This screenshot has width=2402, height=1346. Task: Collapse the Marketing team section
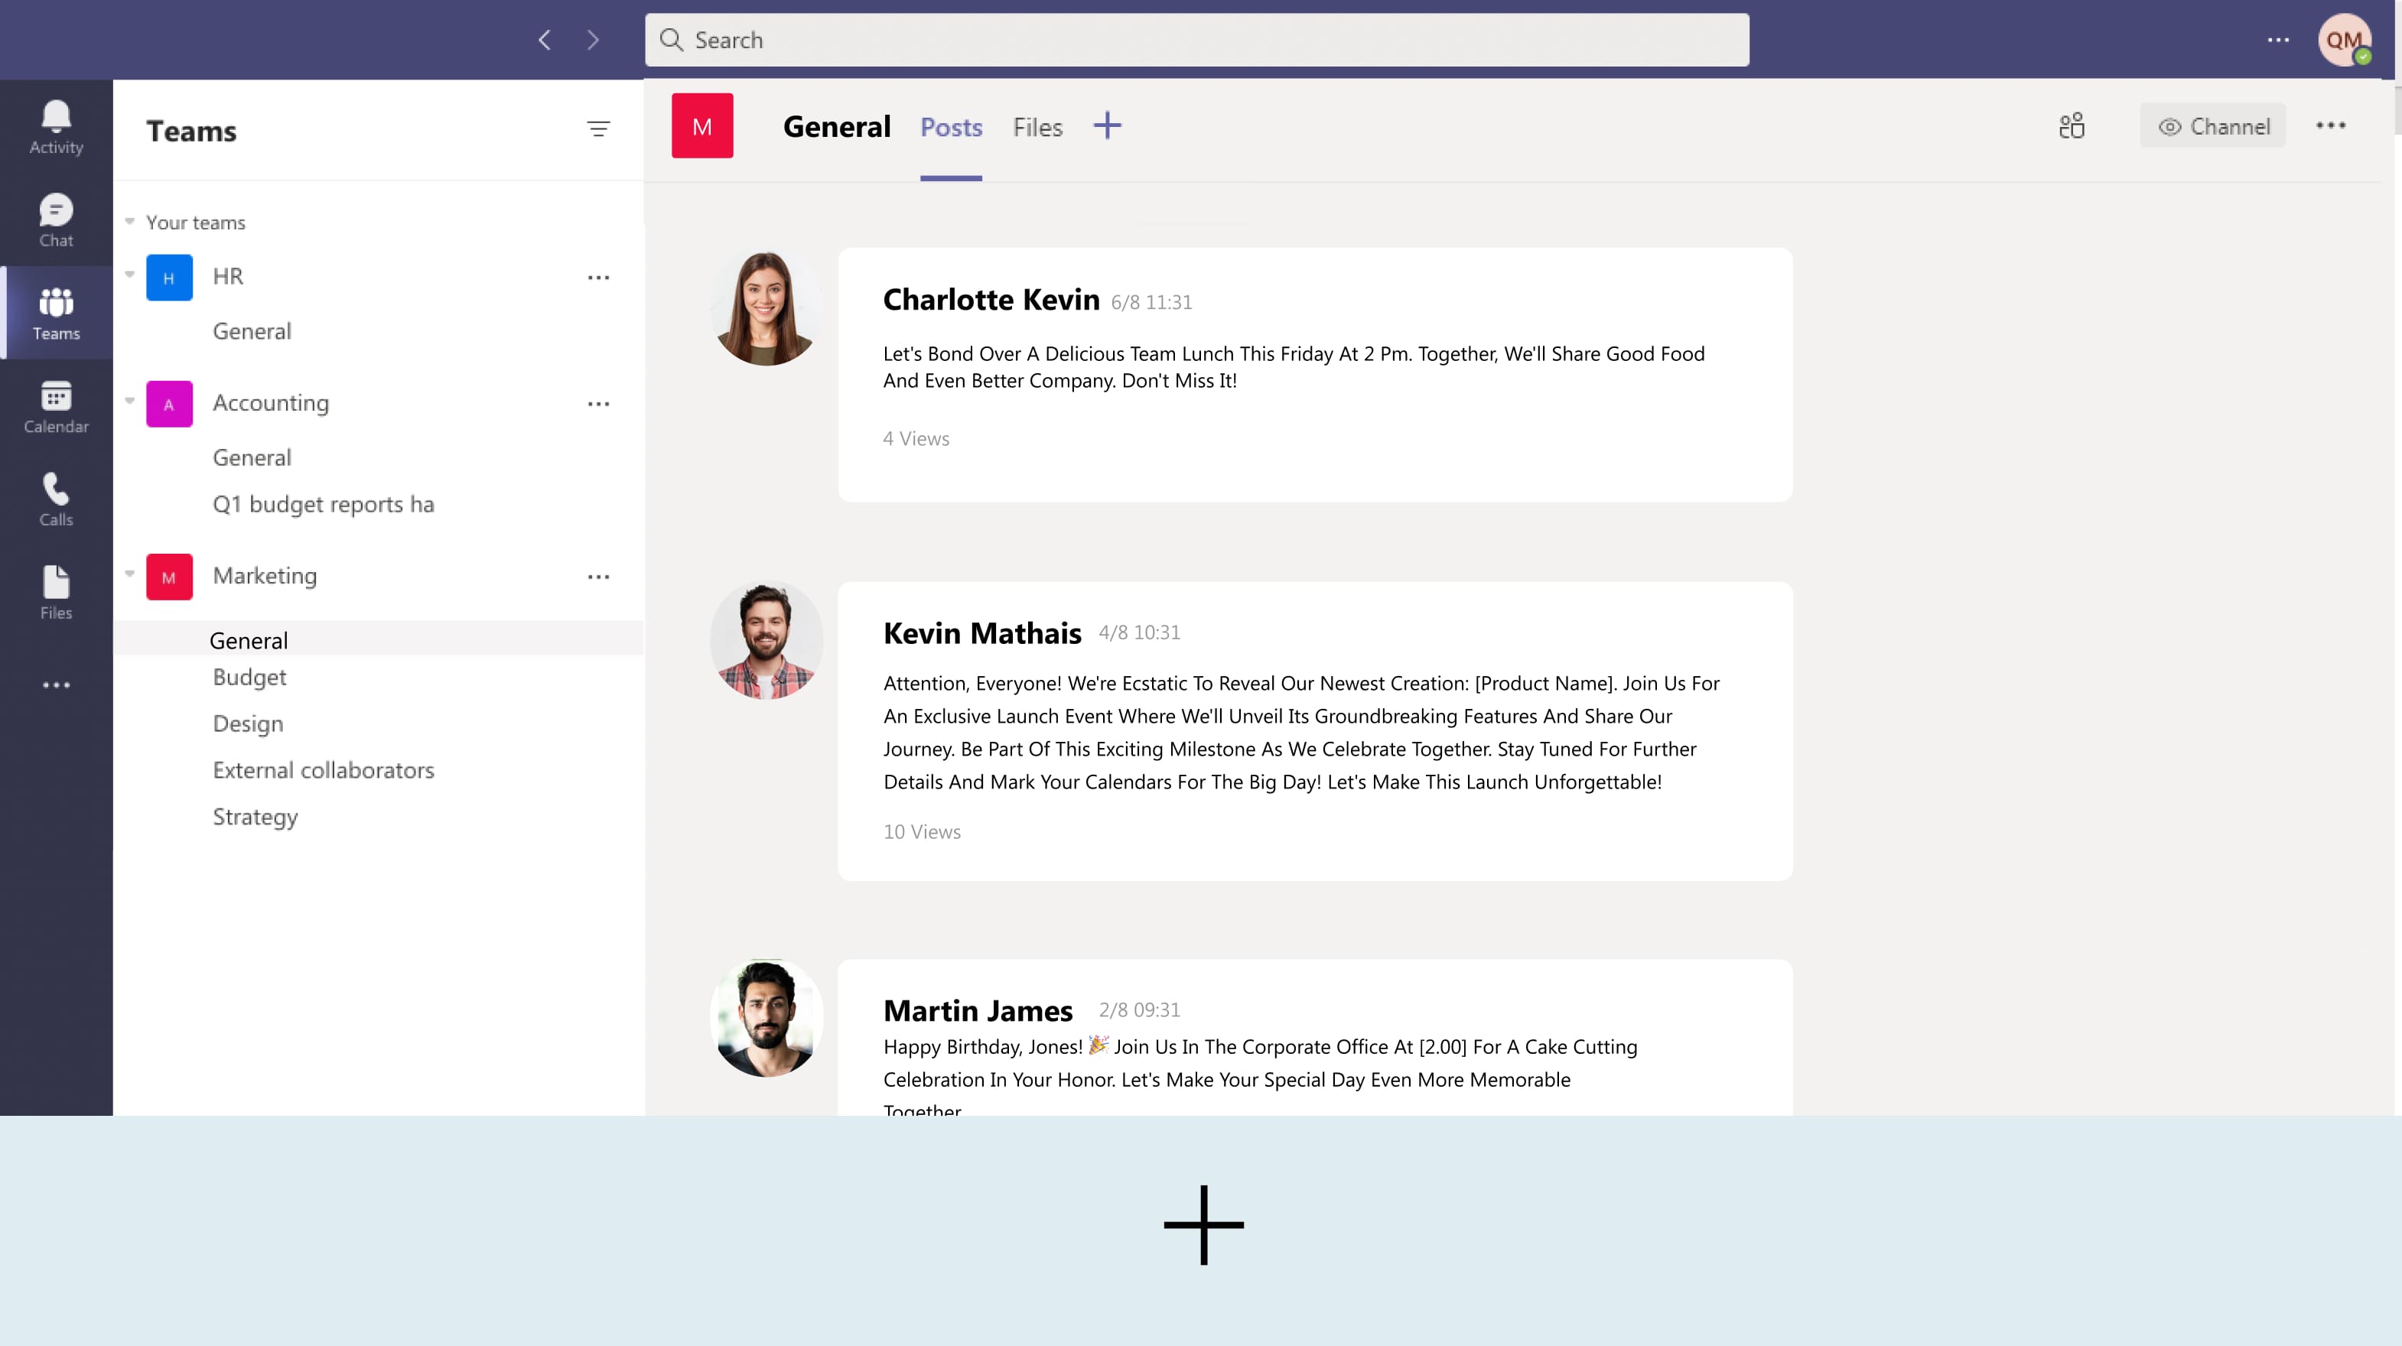pos(130,574)
